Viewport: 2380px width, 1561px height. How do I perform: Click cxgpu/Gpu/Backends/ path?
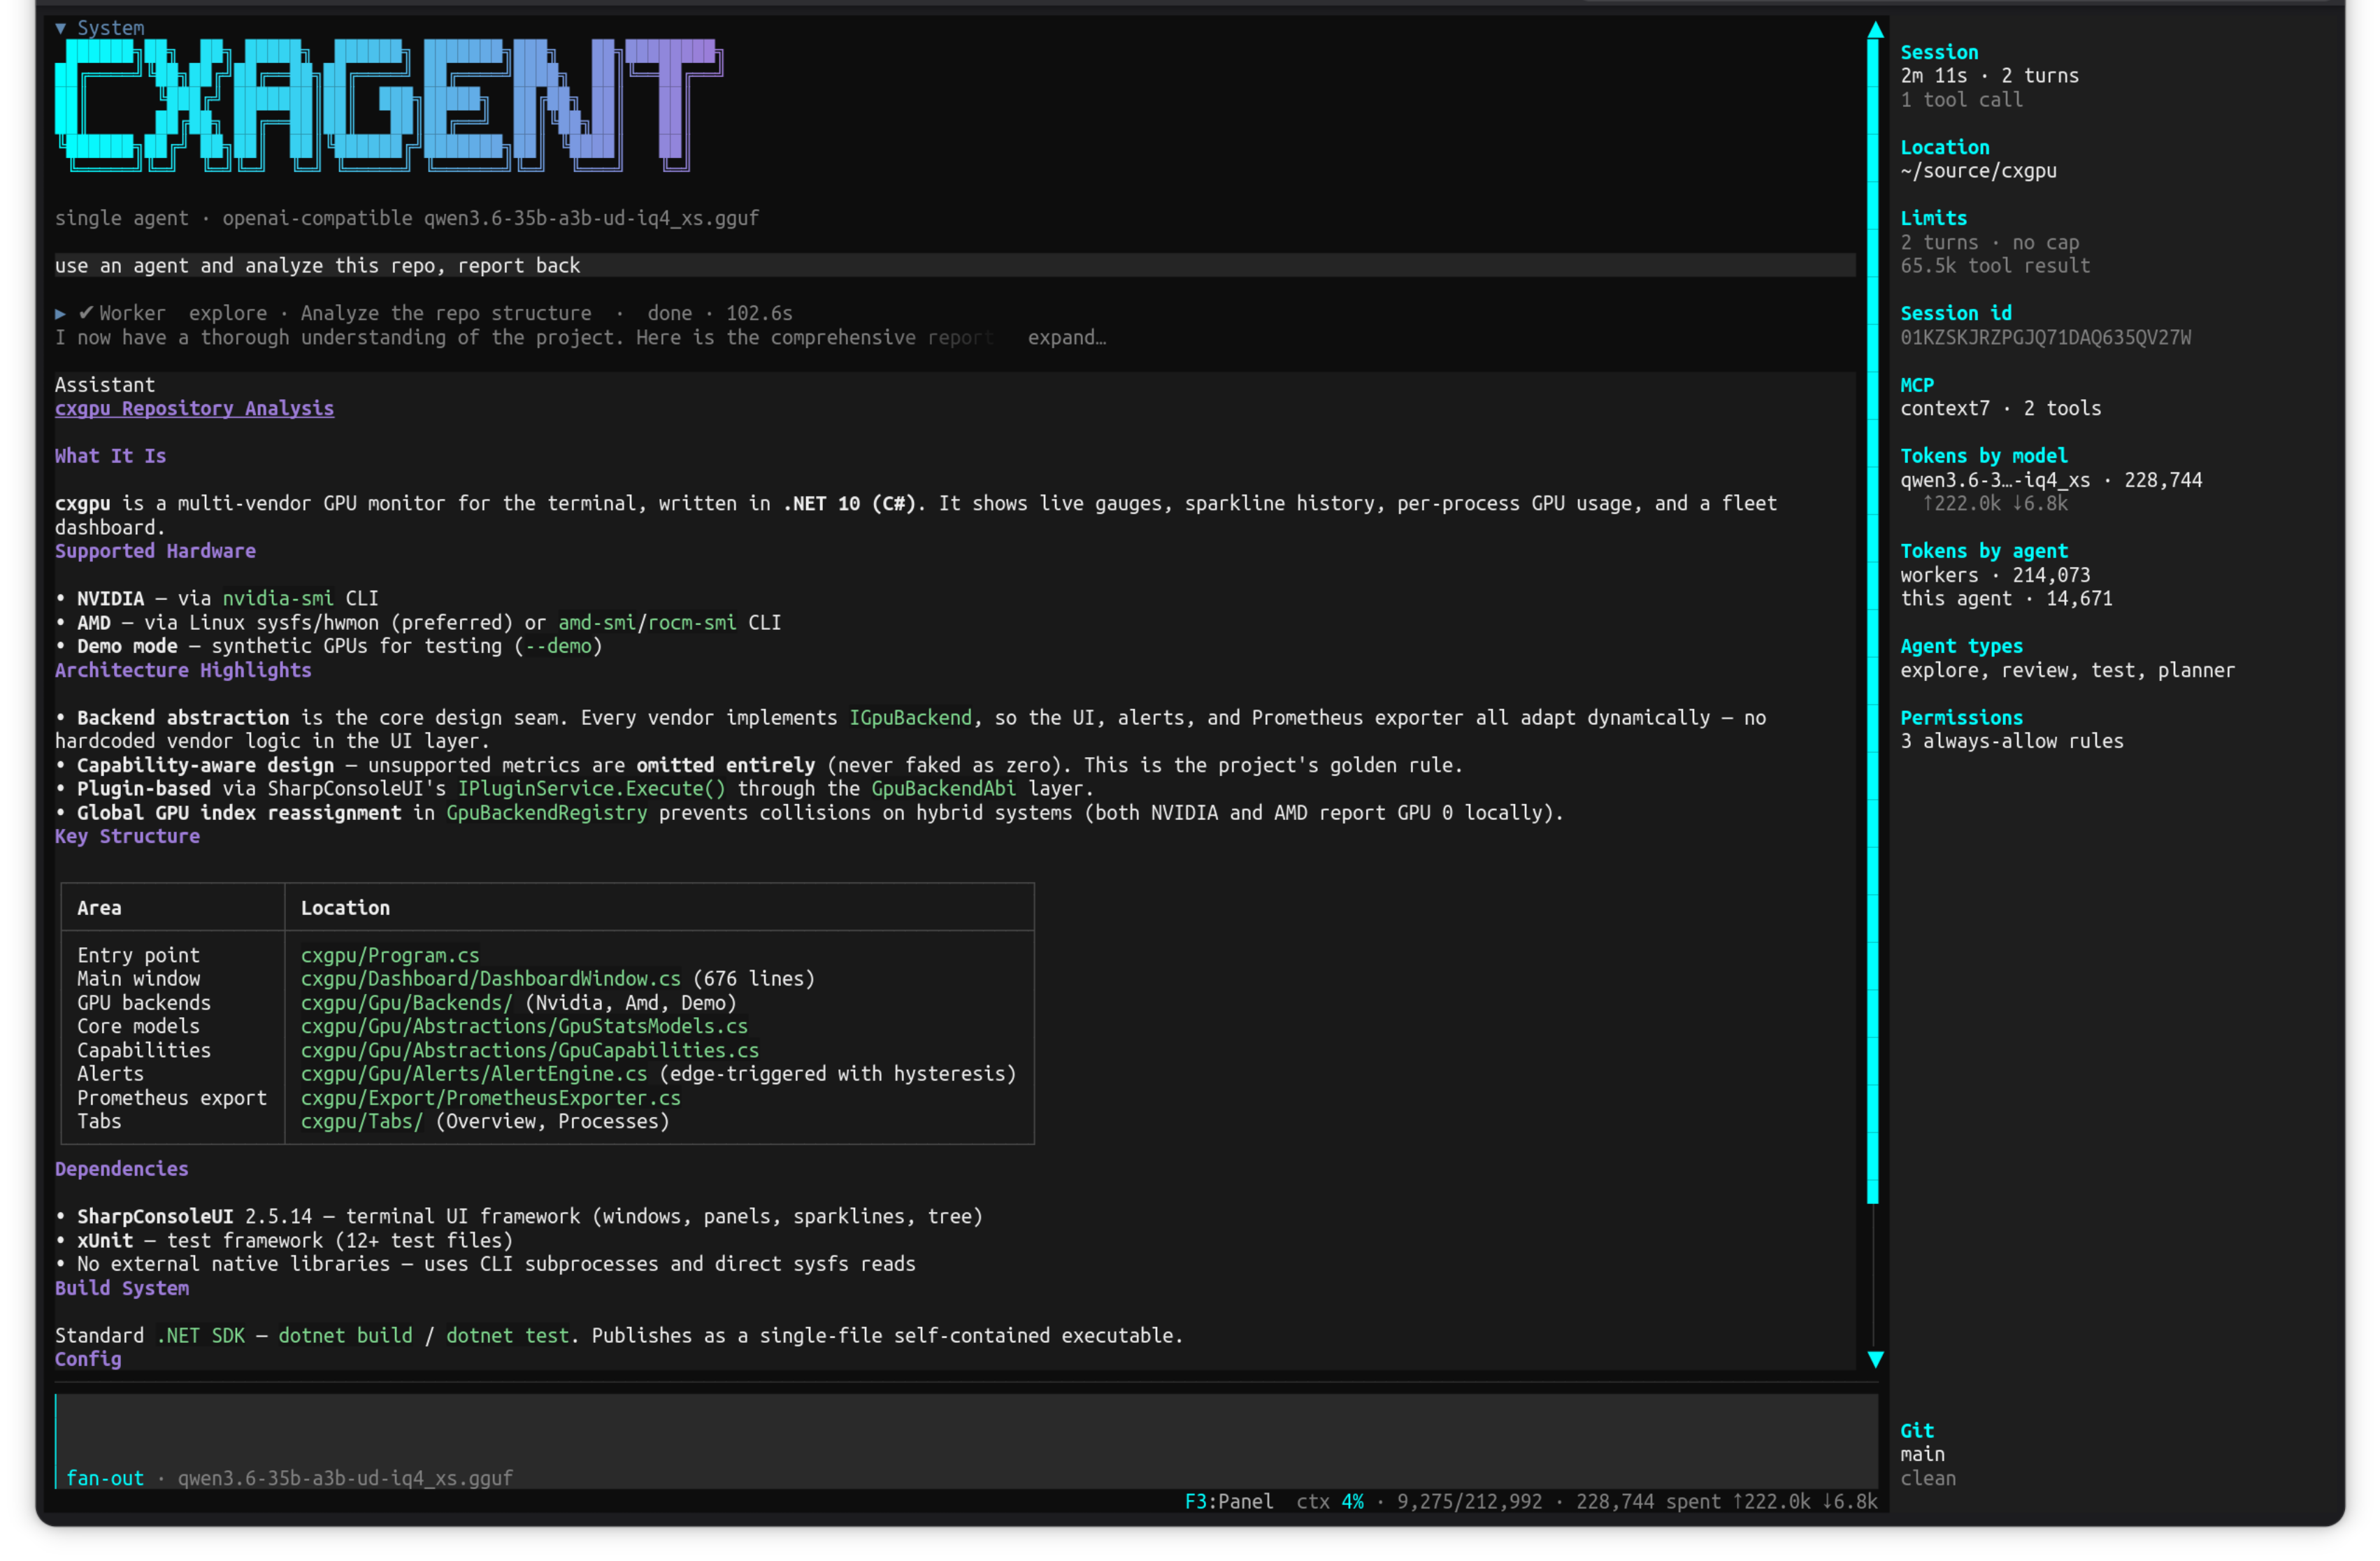click(x=406, y=1002)
